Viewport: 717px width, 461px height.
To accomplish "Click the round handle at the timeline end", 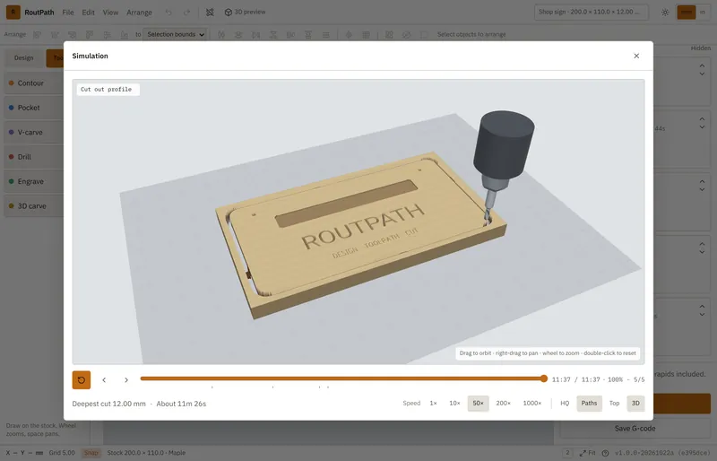I will 544,378.
